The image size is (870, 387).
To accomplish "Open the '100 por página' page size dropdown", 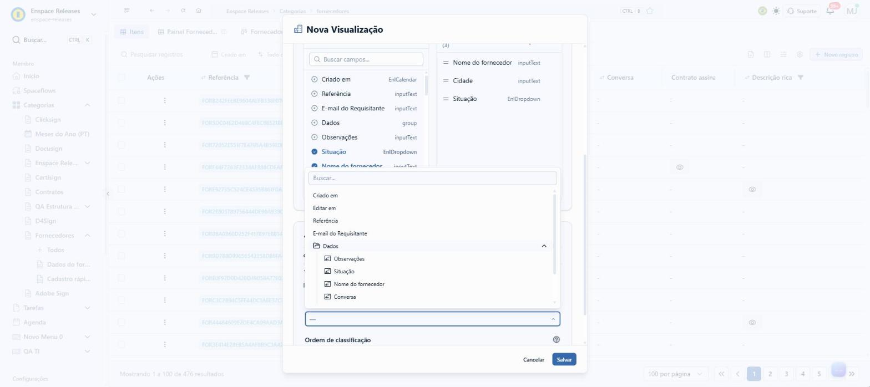I will tap(675, 374).
